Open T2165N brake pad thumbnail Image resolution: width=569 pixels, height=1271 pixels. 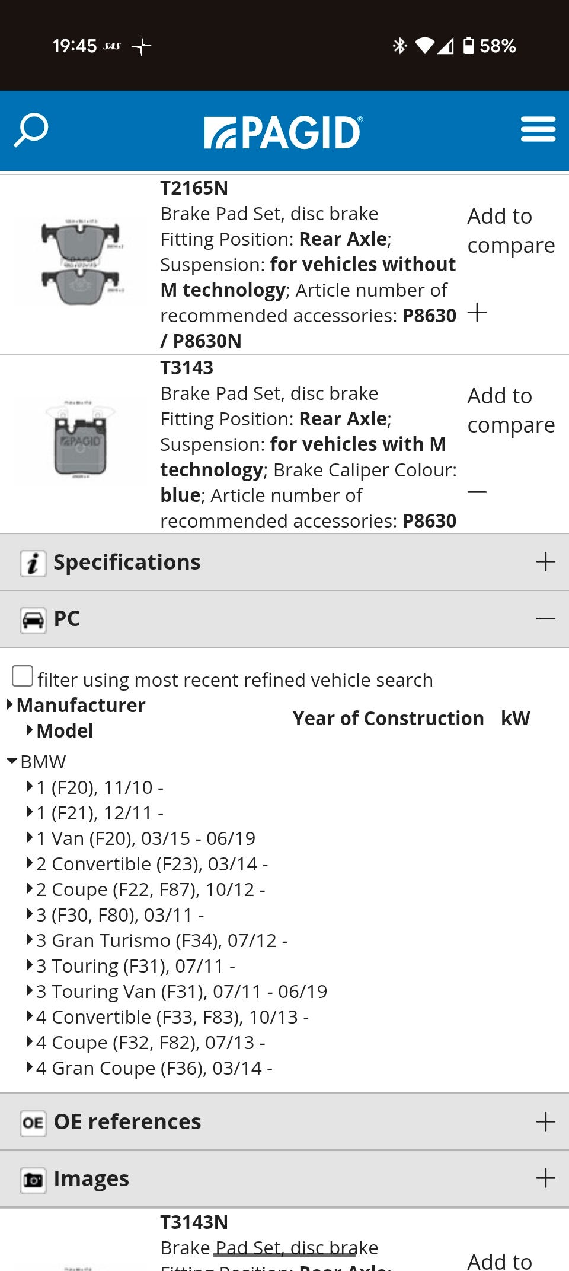81,262
